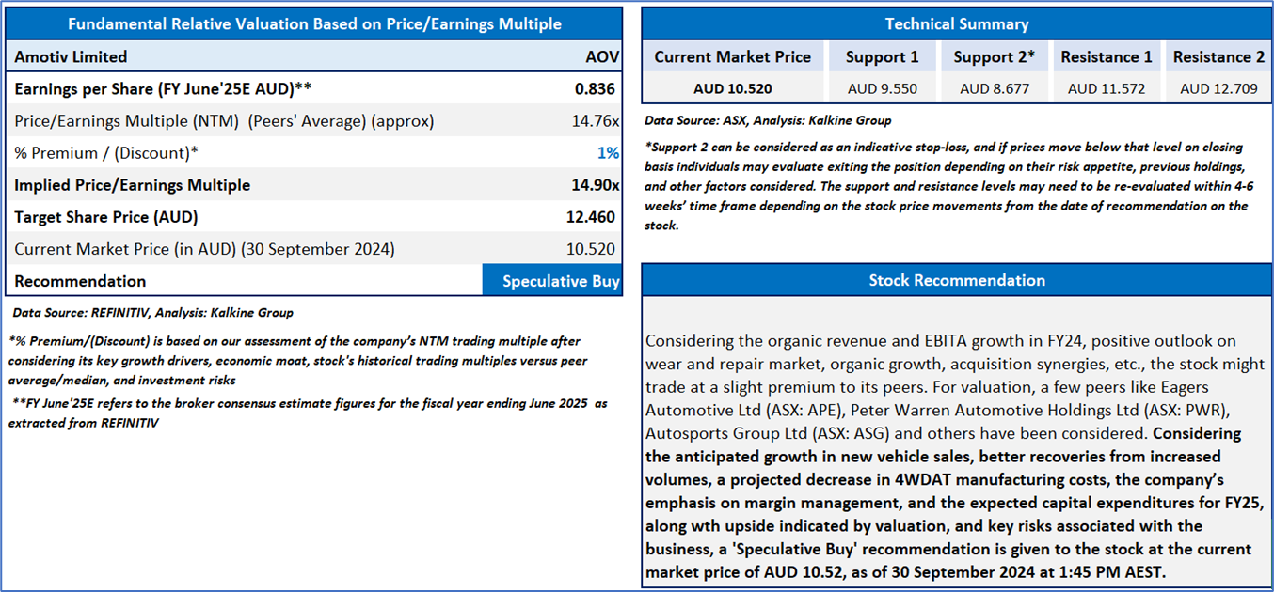Click the AOV ticker cell

[x=602, y=57]
